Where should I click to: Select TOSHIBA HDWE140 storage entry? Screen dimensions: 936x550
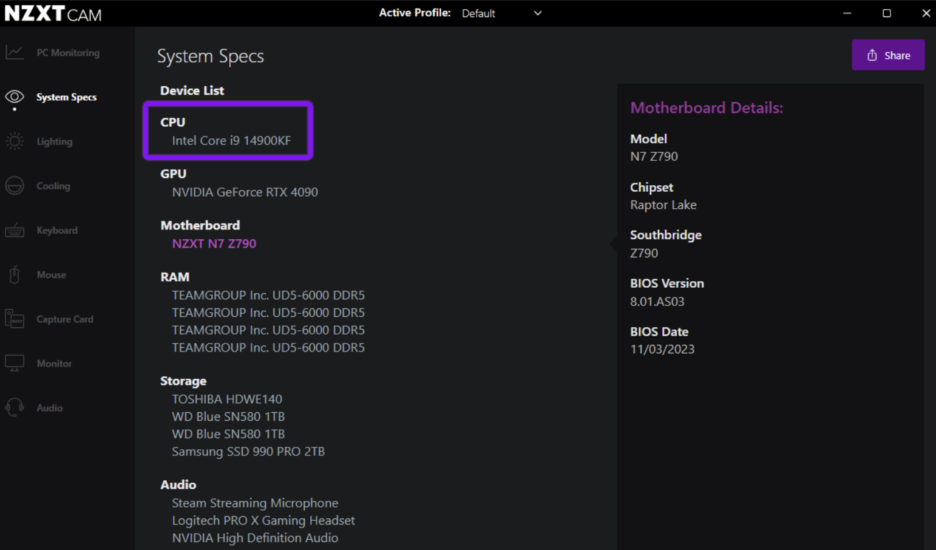click(227, 399)
